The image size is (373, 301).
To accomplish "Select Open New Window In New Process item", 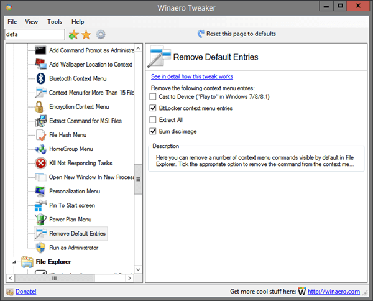I will coord(91,177).
